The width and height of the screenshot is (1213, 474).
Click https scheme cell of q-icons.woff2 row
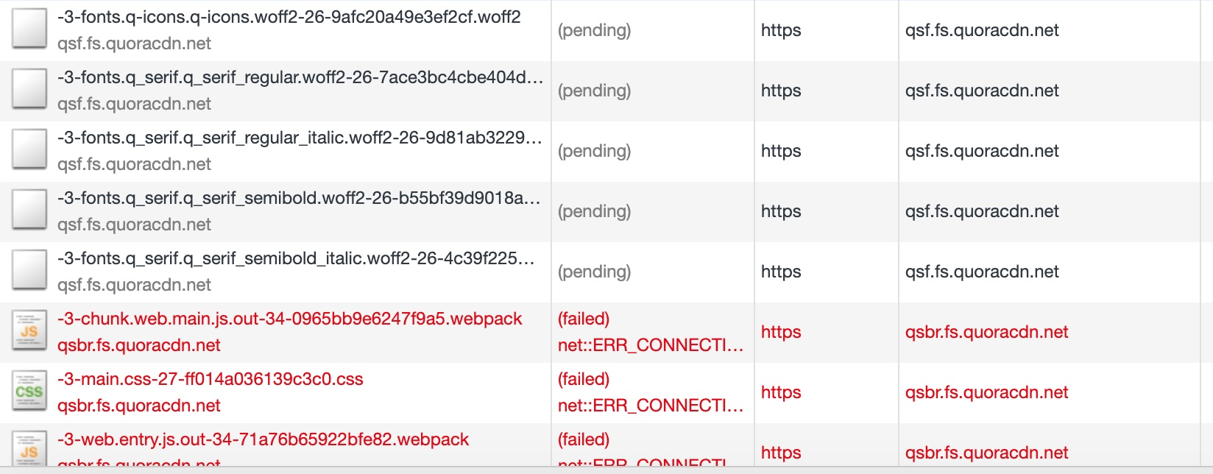[x=781, y=30]
